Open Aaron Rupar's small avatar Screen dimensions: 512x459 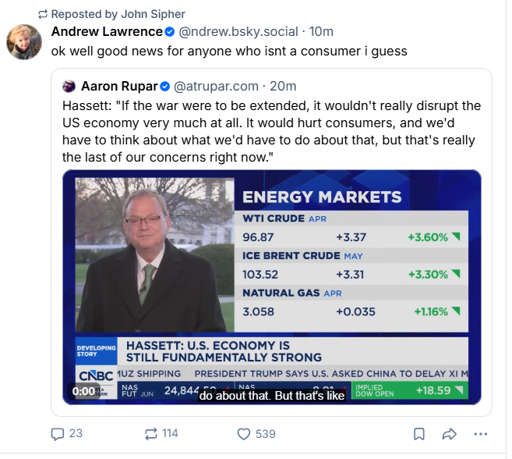point(69,87)
